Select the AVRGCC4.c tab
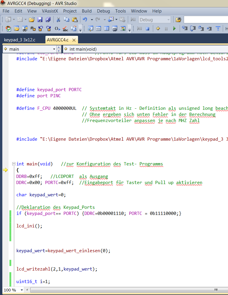Screen dimensions: 228x295 tap(58, 40)
